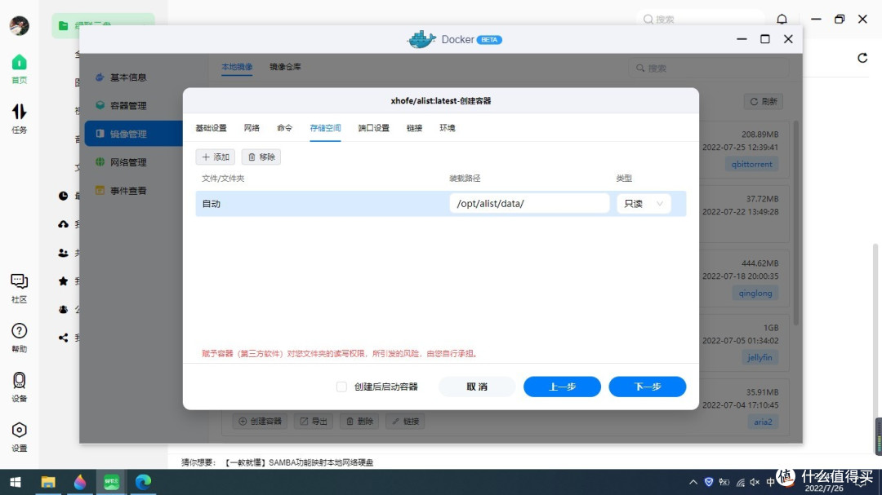Image resolution: width=882 pixels, height=495 pixels.
Task: Open the 只读 access type dropdown
Action: click(644, 203)
